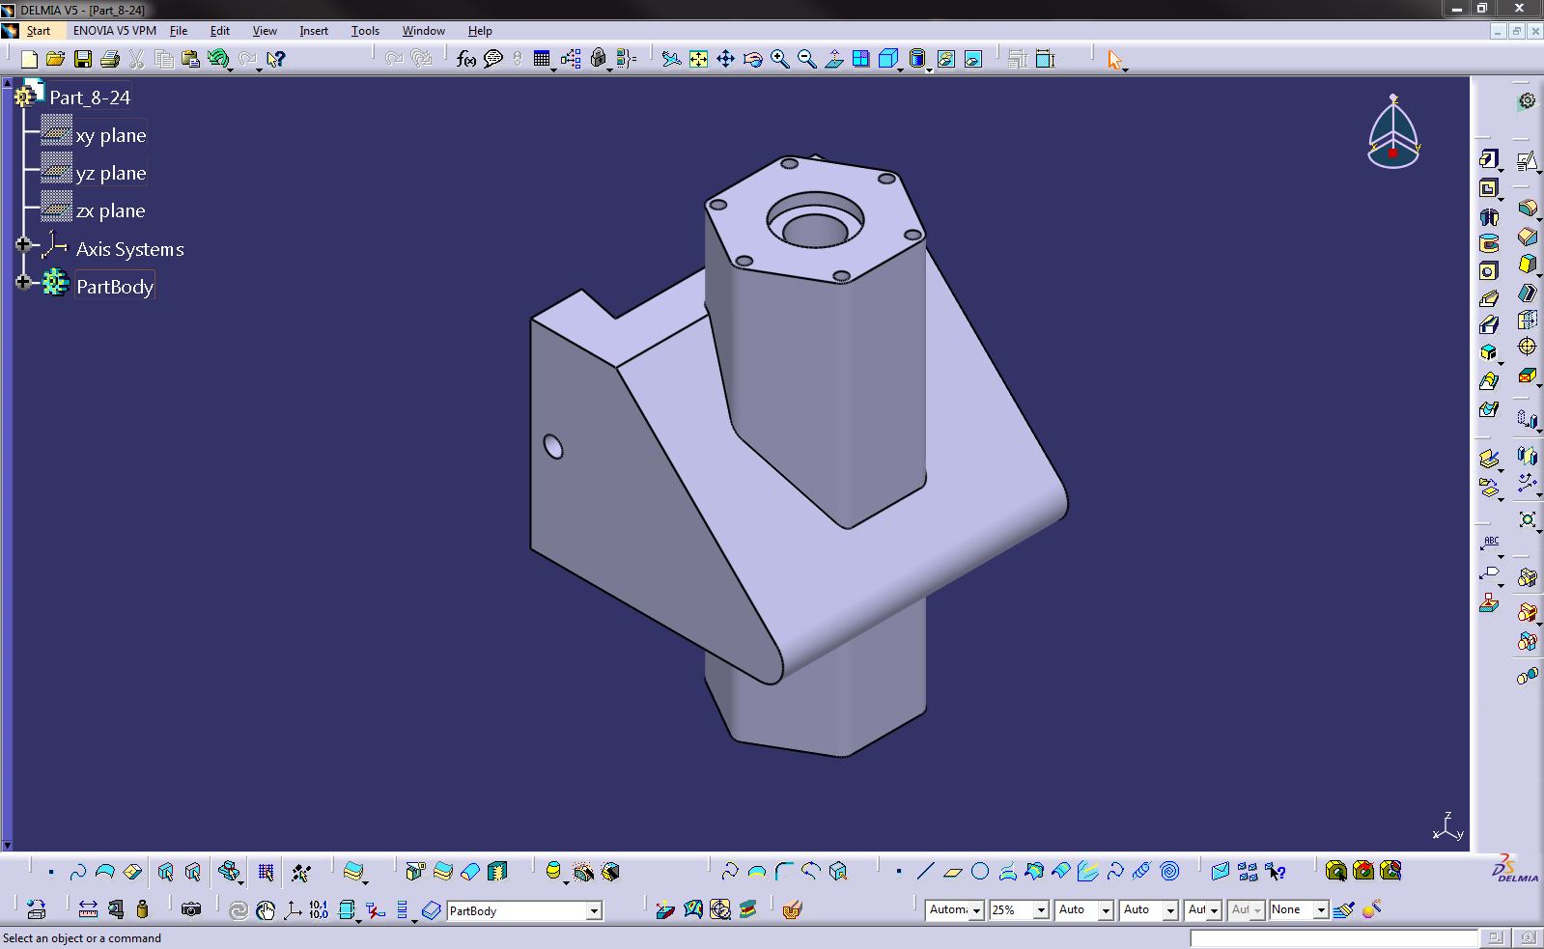Click the Axis System creation icon
The height and width of the screenshot is (949, 1544).
[292, 909]
